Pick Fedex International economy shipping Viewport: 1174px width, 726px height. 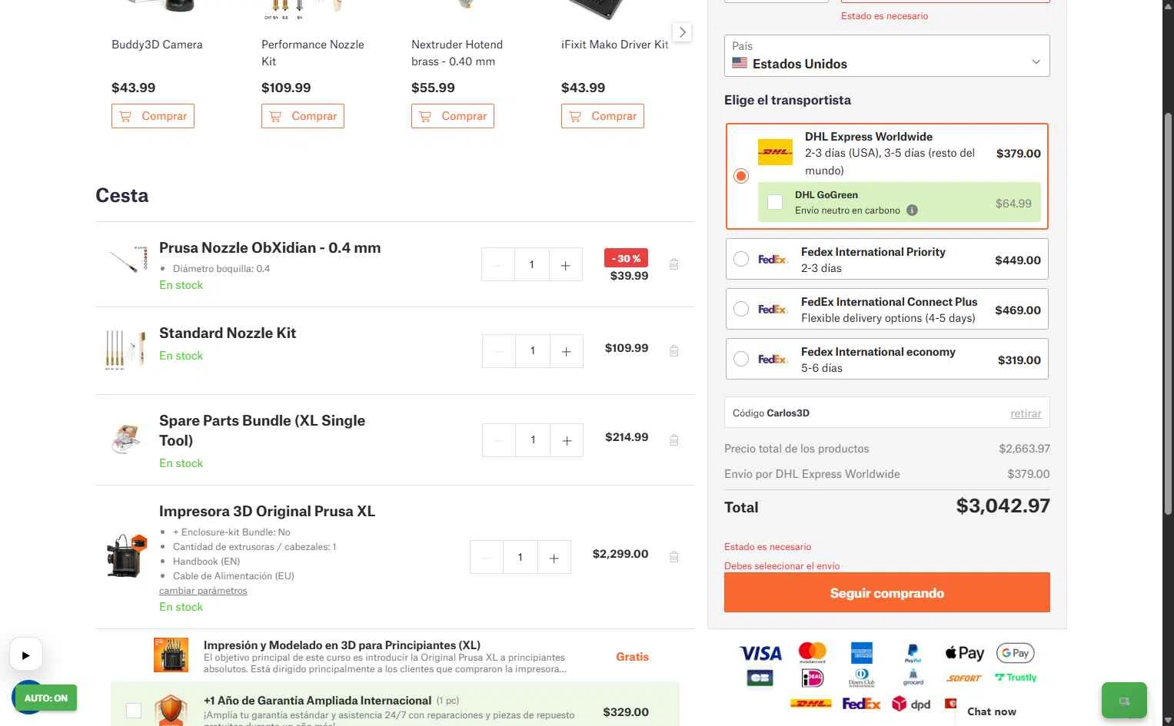(x=741, y=359)
